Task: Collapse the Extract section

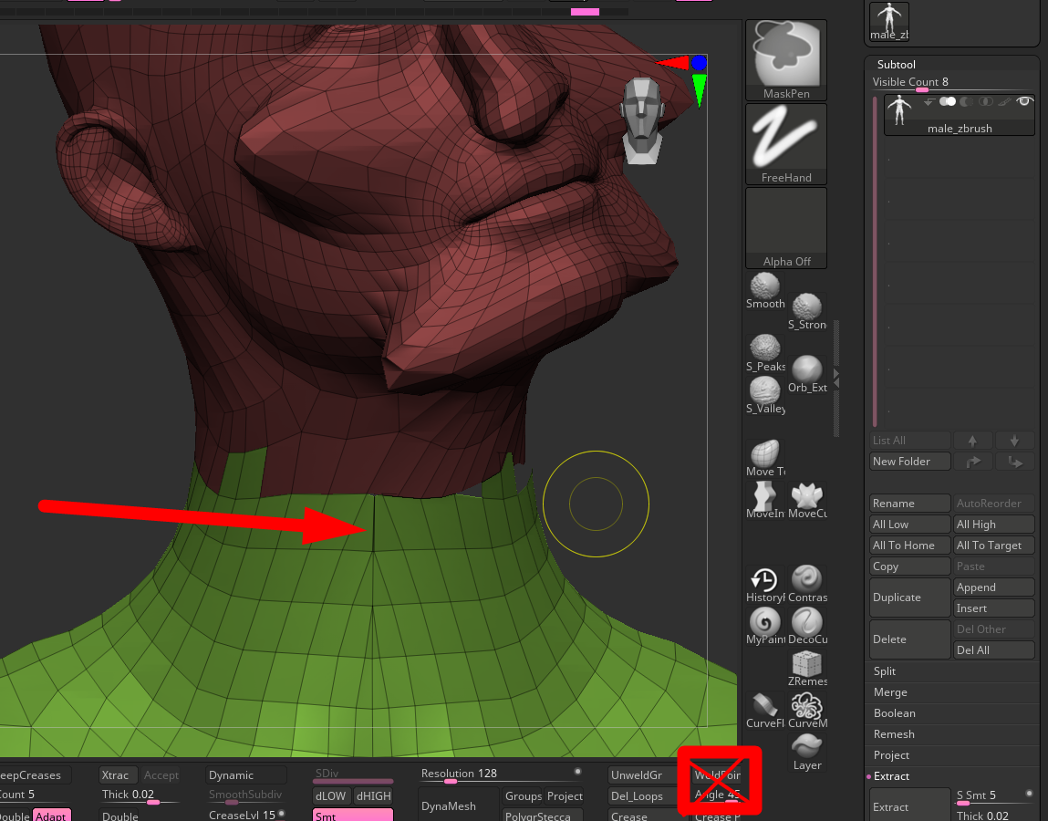Action: click(892, 775)
